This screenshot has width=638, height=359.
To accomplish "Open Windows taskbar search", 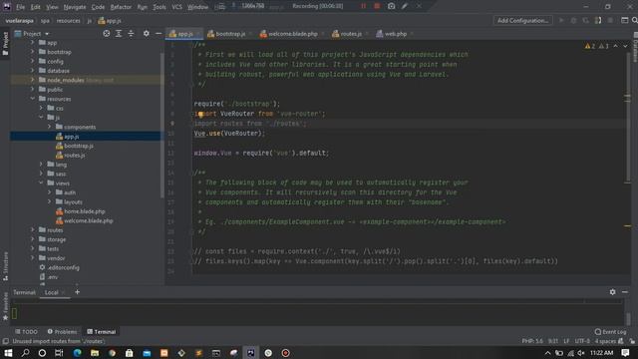I will 25,353.
